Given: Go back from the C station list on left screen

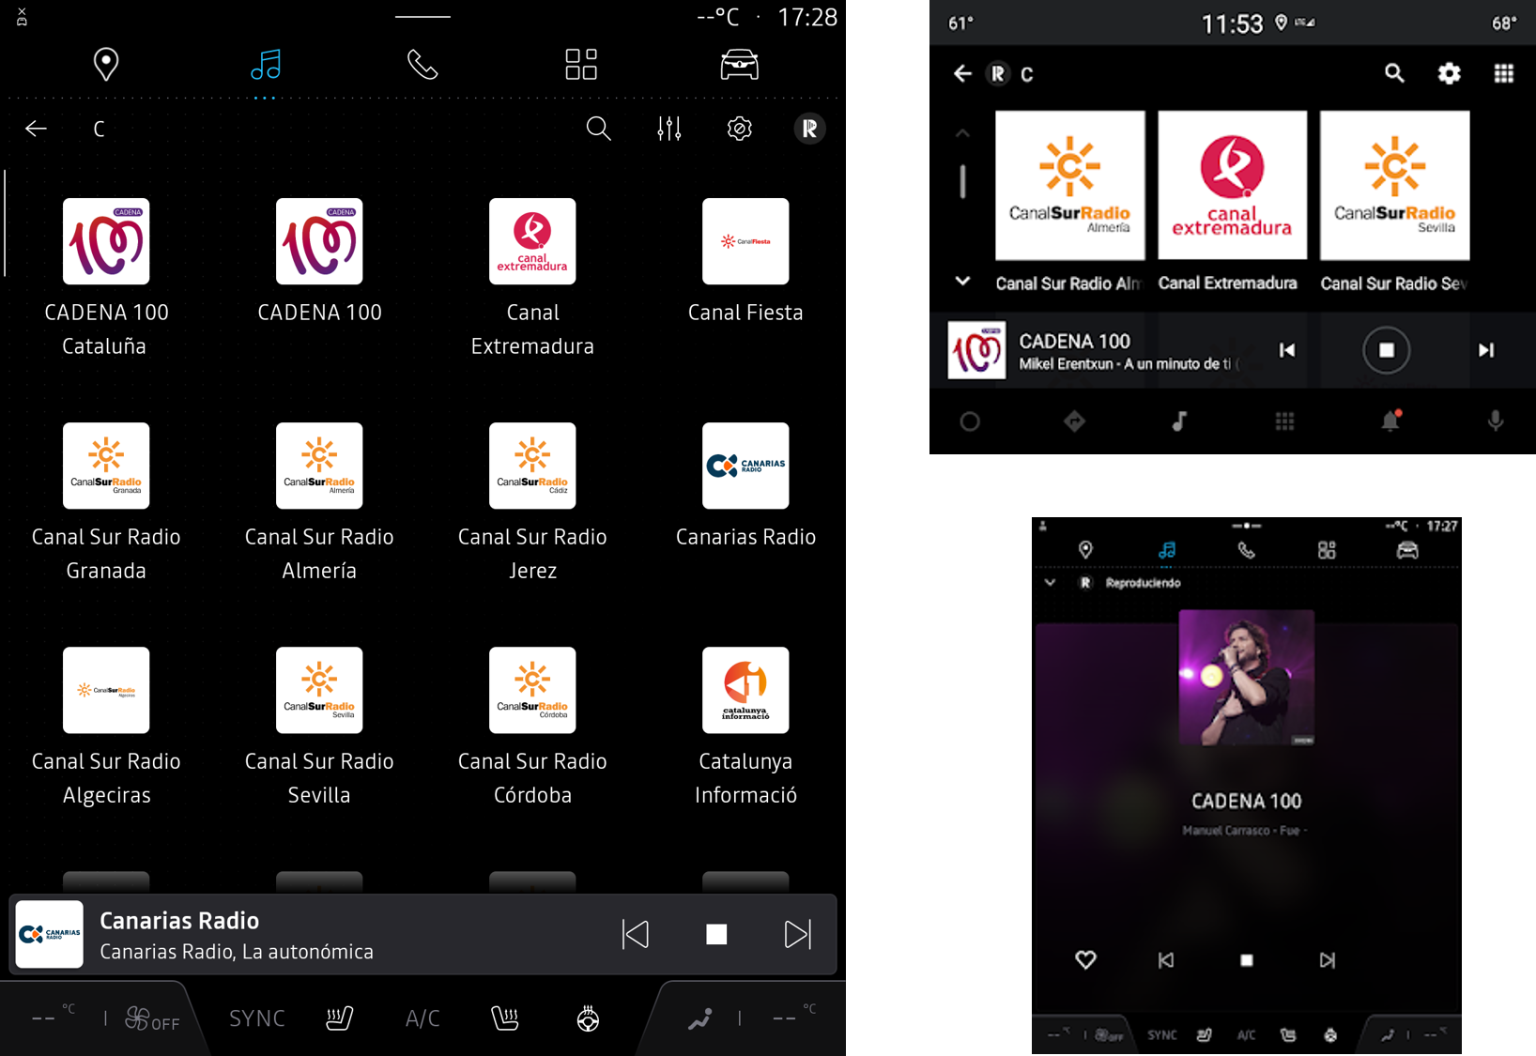Looking at the screenshot, I should tap(36, 129).
